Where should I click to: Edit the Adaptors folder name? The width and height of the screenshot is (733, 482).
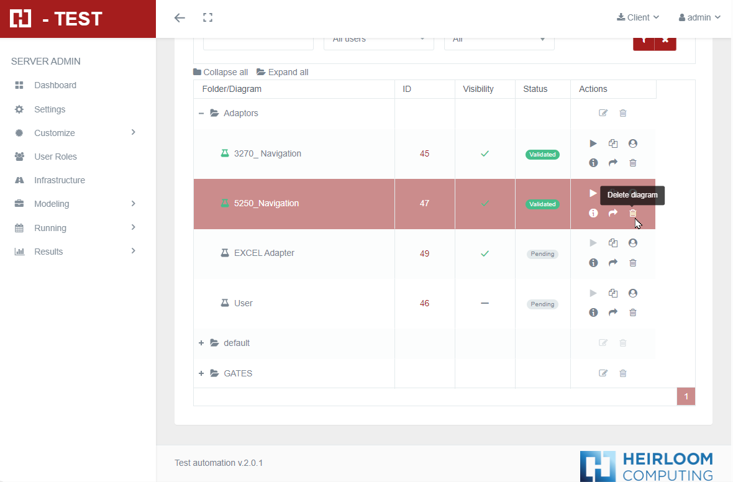603,113
